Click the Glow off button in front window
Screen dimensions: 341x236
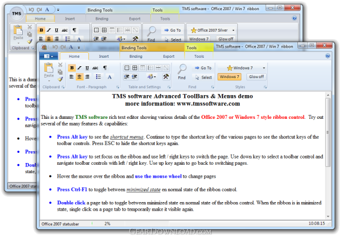[257, 77]
